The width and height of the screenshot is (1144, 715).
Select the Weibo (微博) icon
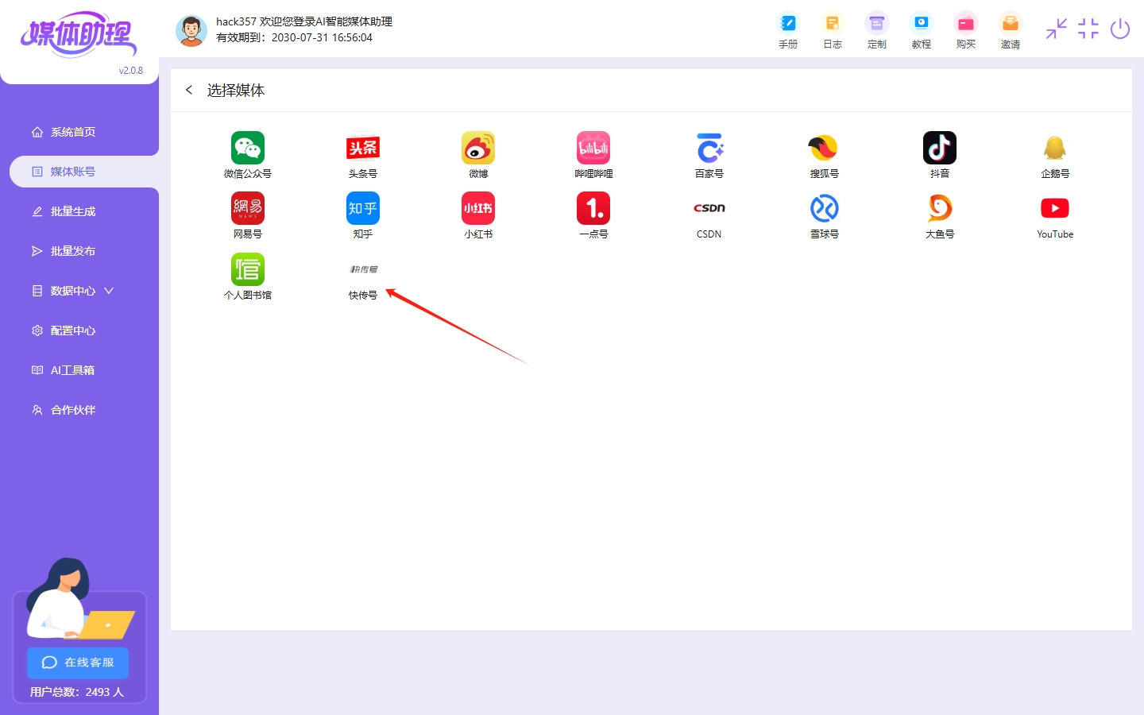[478, 148]
